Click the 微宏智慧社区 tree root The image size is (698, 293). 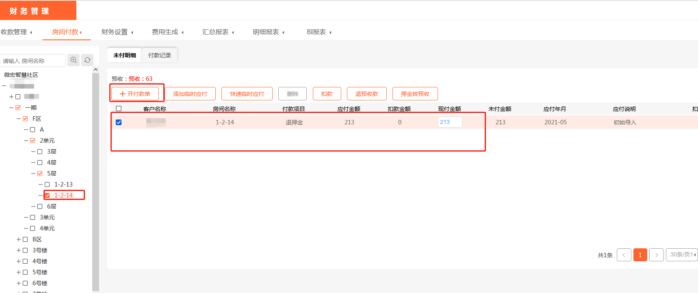tap(21, 75)
